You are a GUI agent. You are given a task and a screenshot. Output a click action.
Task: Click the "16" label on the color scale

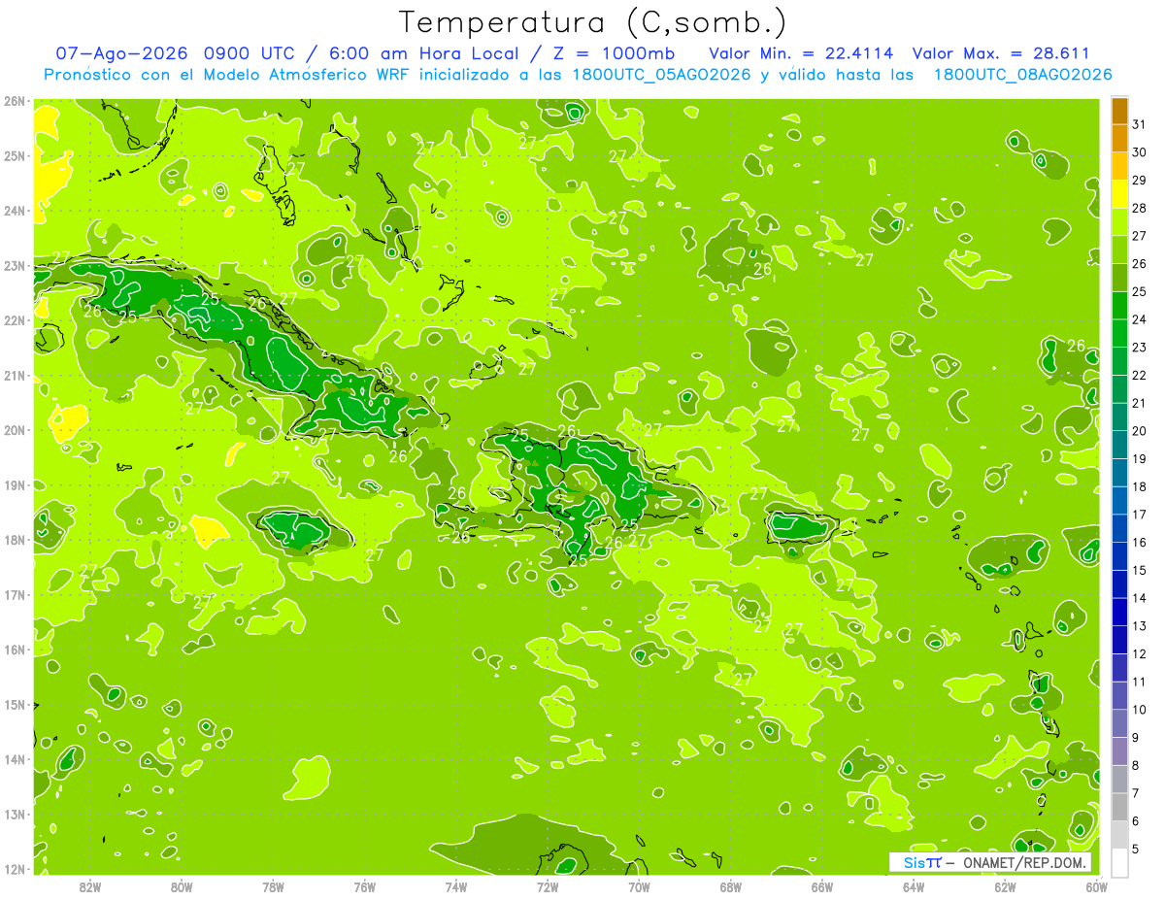coord(1139,543)
